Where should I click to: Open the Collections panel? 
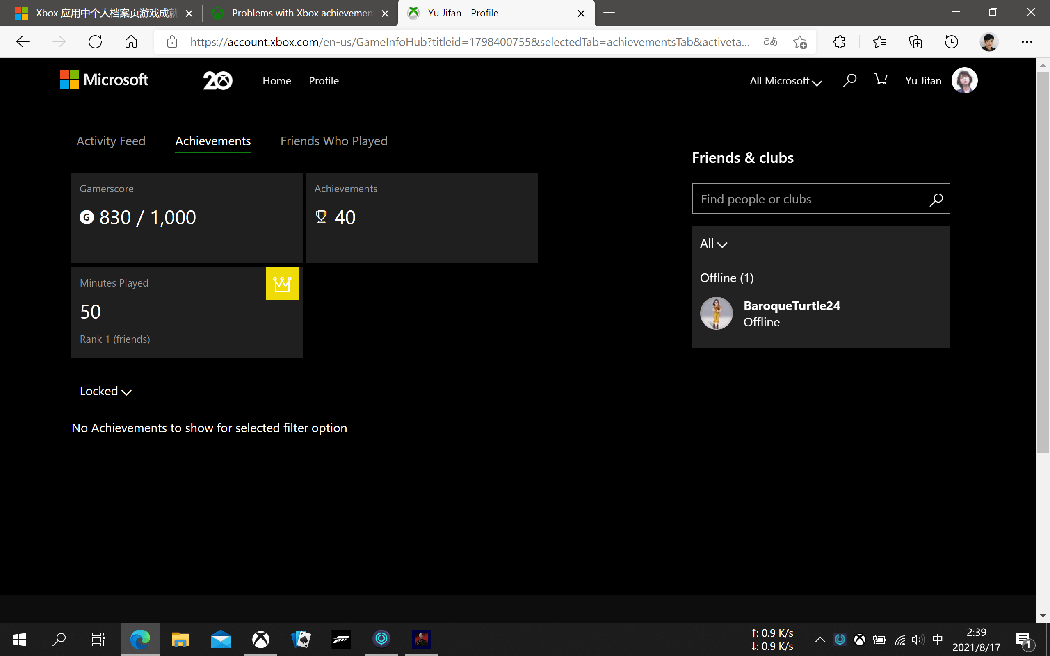[915, 42]
